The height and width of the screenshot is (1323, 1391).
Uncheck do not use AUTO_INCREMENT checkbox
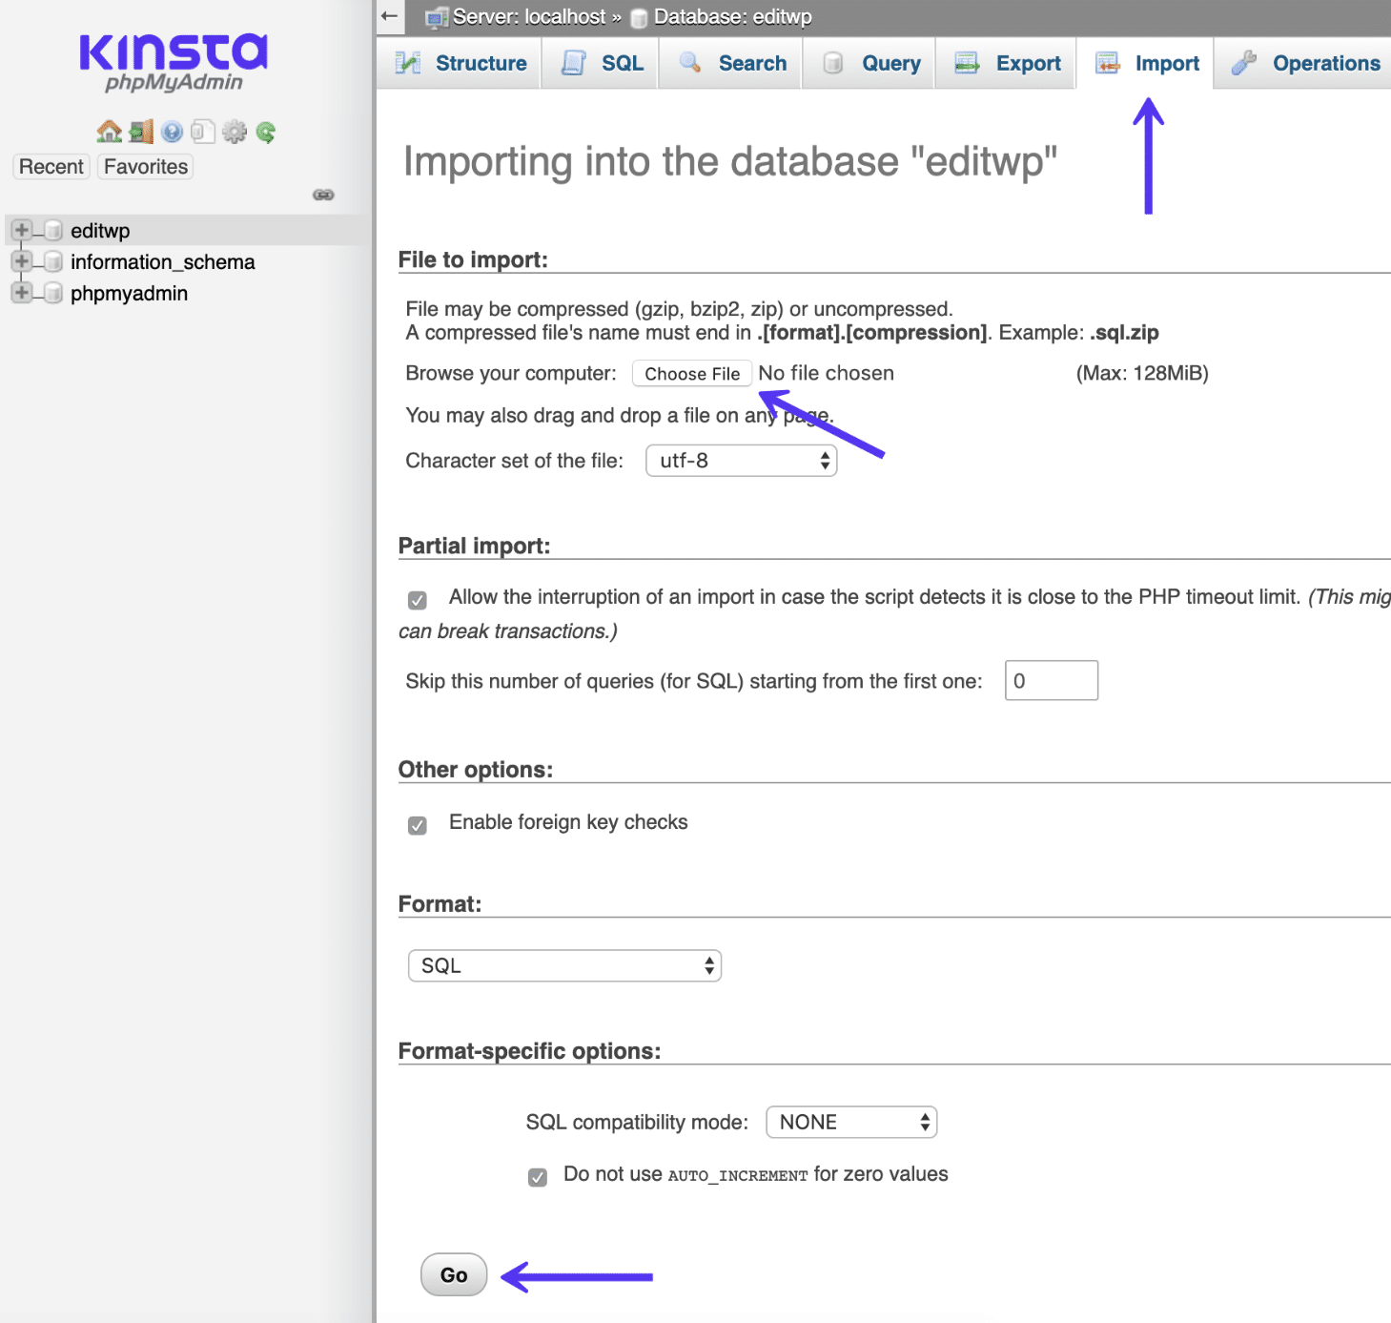click(537, 1177)
